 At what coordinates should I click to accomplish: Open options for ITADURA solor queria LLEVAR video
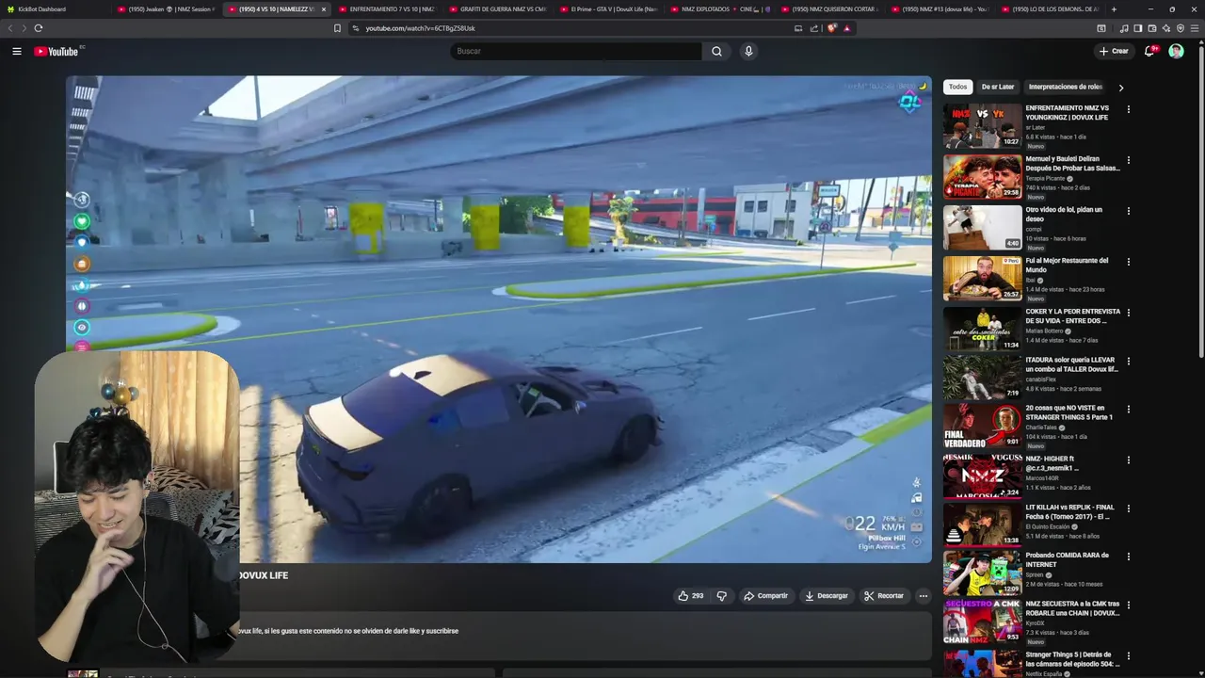[1128, 361]
